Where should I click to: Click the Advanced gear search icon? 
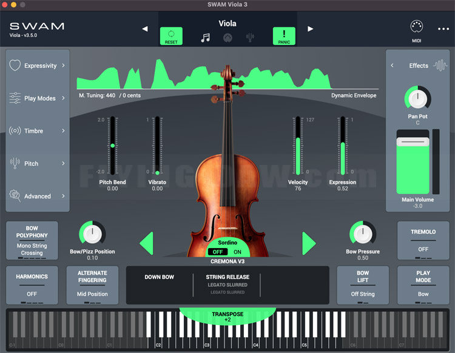15,196
